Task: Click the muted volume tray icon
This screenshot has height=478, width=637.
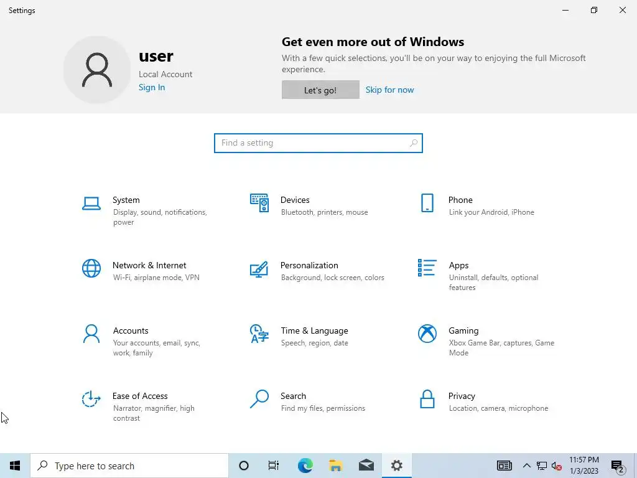Action: pos(557,466)
